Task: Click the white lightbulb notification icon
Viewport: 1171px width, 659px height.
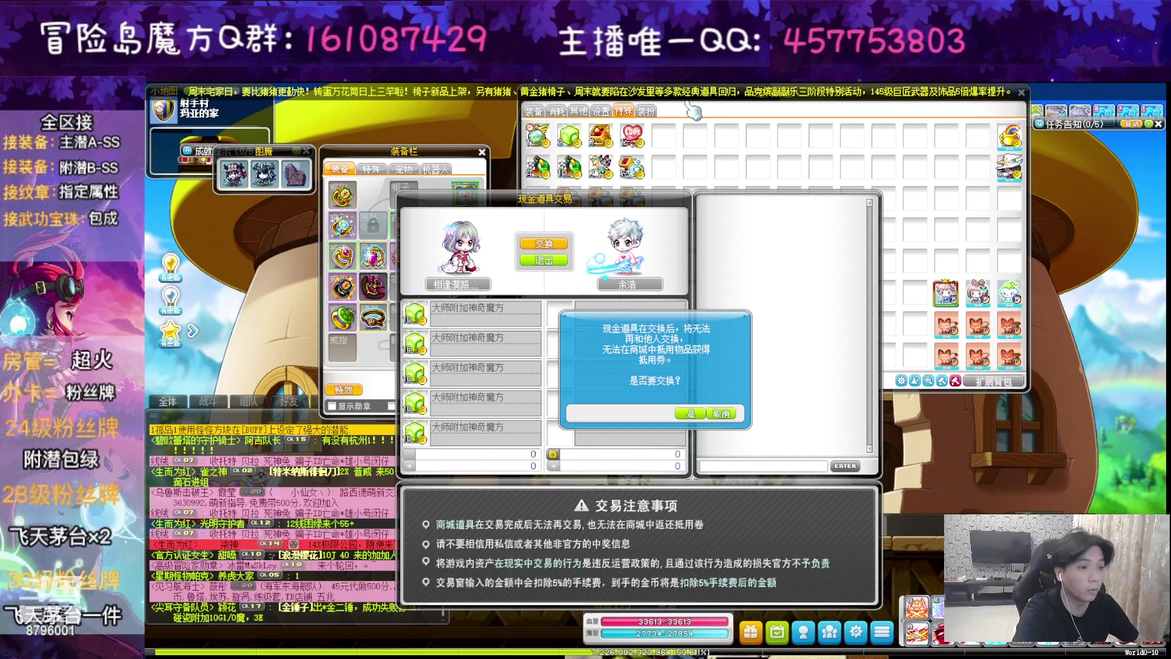Action: coord(170,300)
